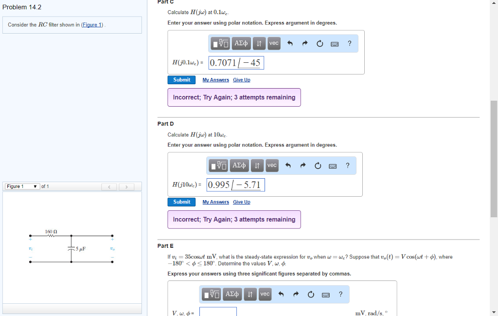Image resolution: width=498 pixels, height=316 pixels.
Task: Redo edit in Part D toolbar
Action: [303, 166]
